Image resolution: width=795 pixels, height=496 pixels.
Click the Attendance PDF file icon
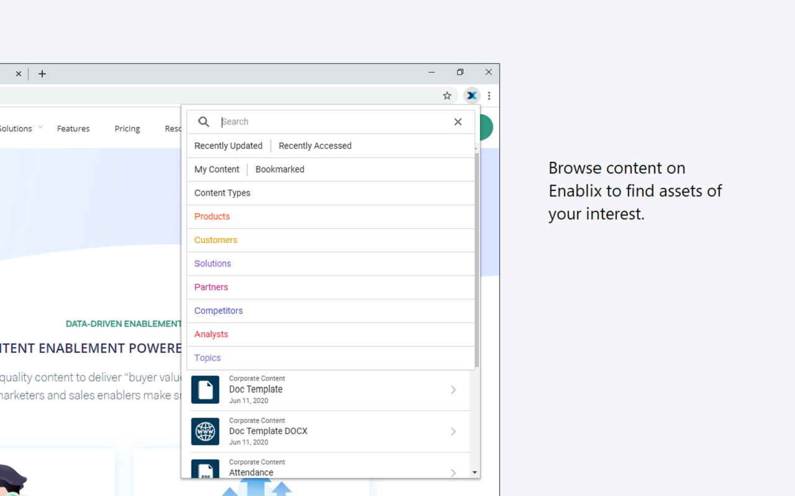click(x=205, y=469)
